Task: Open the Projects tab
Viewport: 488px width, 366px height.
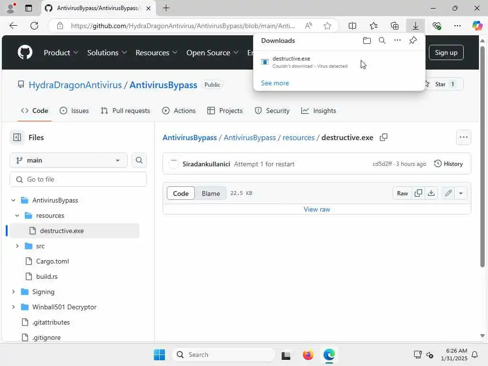Action: 225,111
